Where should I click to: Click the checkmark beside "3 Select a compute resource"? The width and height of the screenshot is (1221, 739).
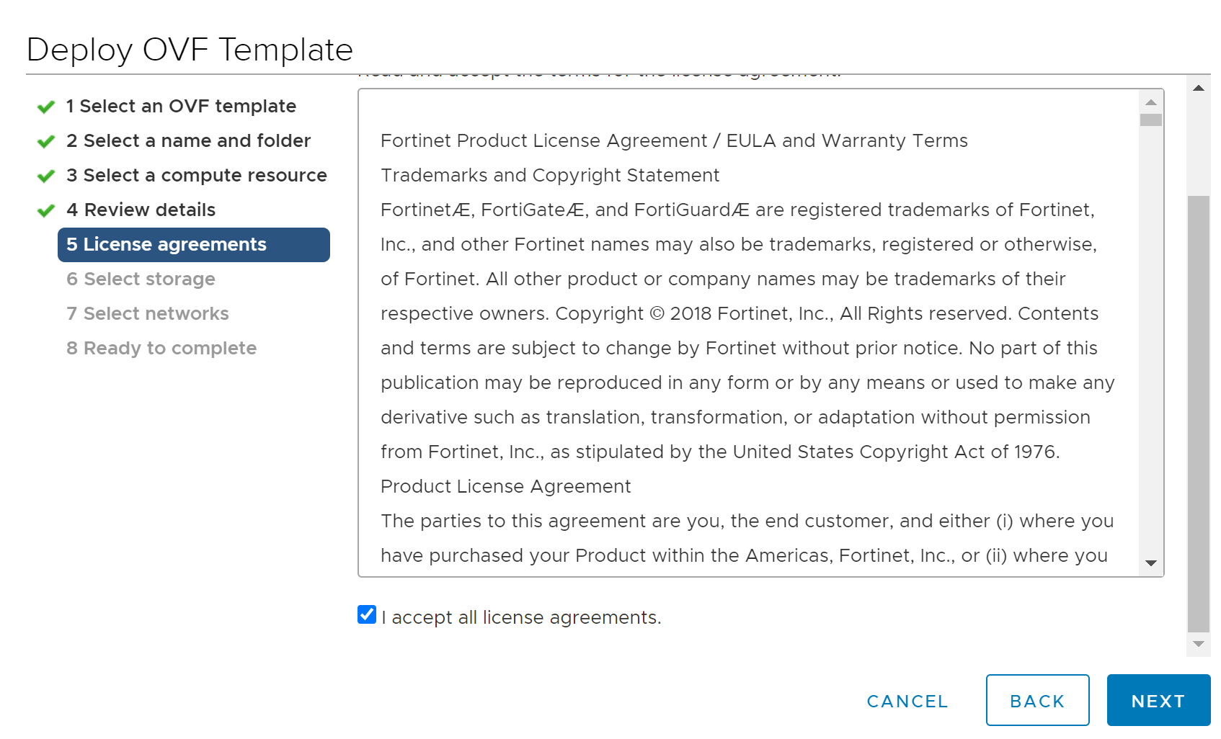coord(45,174)
